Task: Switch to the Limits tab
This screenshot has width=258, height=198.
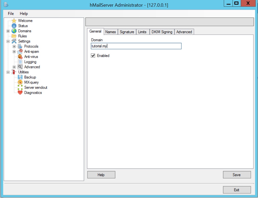Action: 142,32
